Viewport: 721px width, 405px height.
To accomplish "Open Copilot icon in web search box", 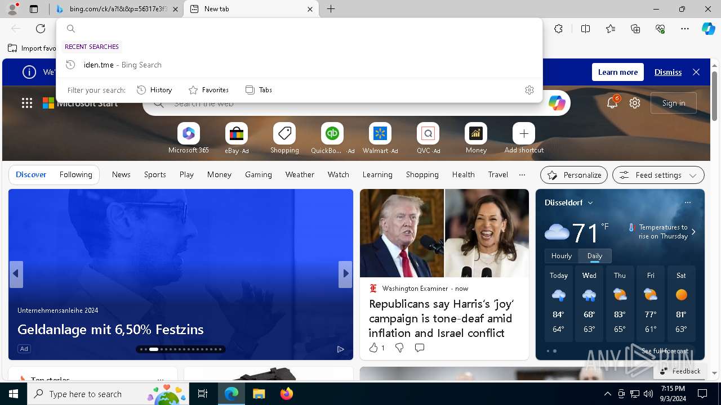I will point(557,103).
